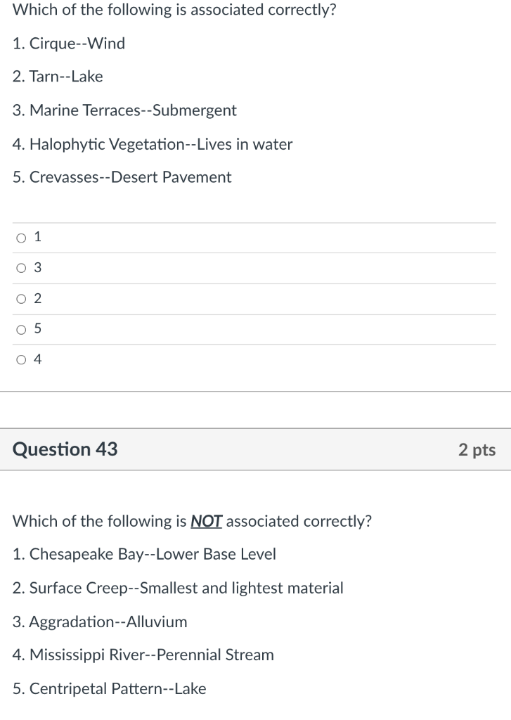Click the "Surface Creep" statement line

(x=178, y=589)
